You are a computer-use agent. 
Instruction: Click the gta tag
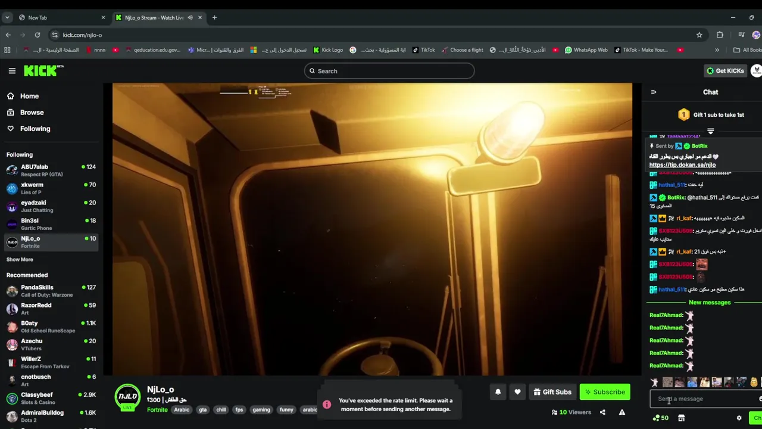click(202, 410)
